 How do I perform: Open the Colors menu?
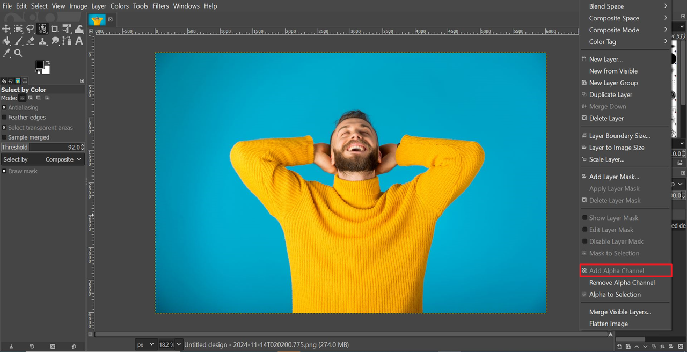[120, 6]
